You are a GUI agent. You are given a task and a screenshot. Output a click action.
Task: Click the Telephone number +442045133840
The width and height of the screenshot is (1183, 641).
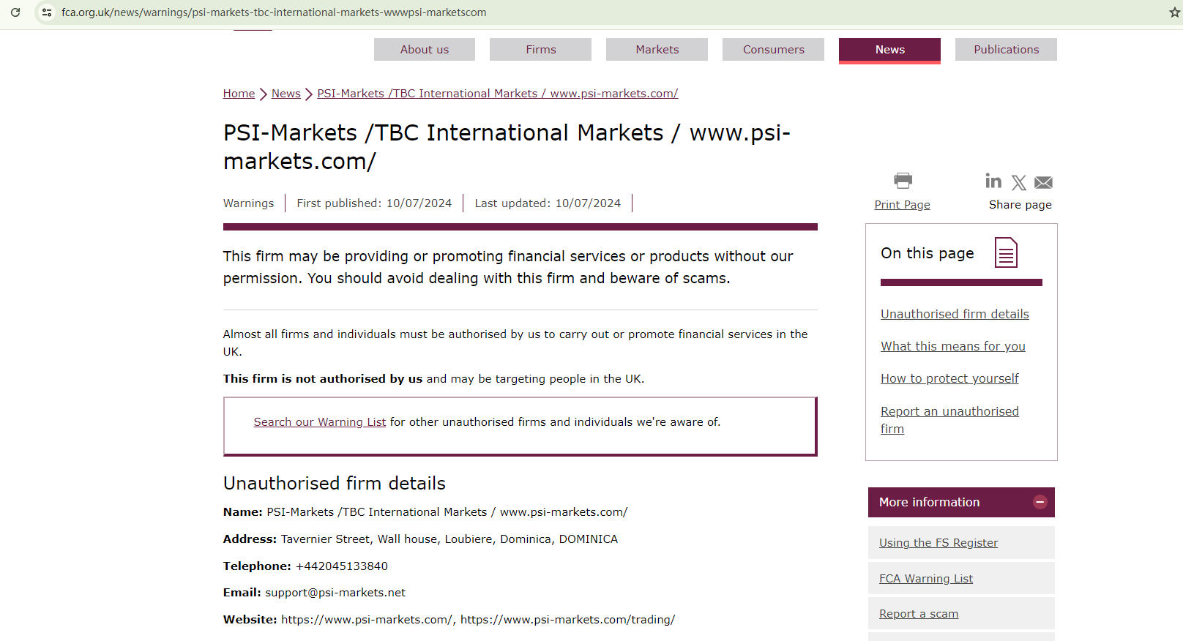click(x=342, y=566)
